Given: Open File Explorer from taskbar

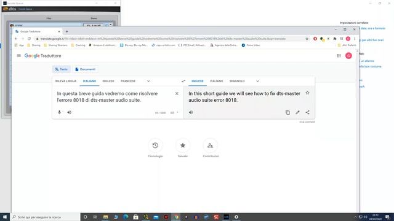Looking at the screenshot, I should [105, 217].
